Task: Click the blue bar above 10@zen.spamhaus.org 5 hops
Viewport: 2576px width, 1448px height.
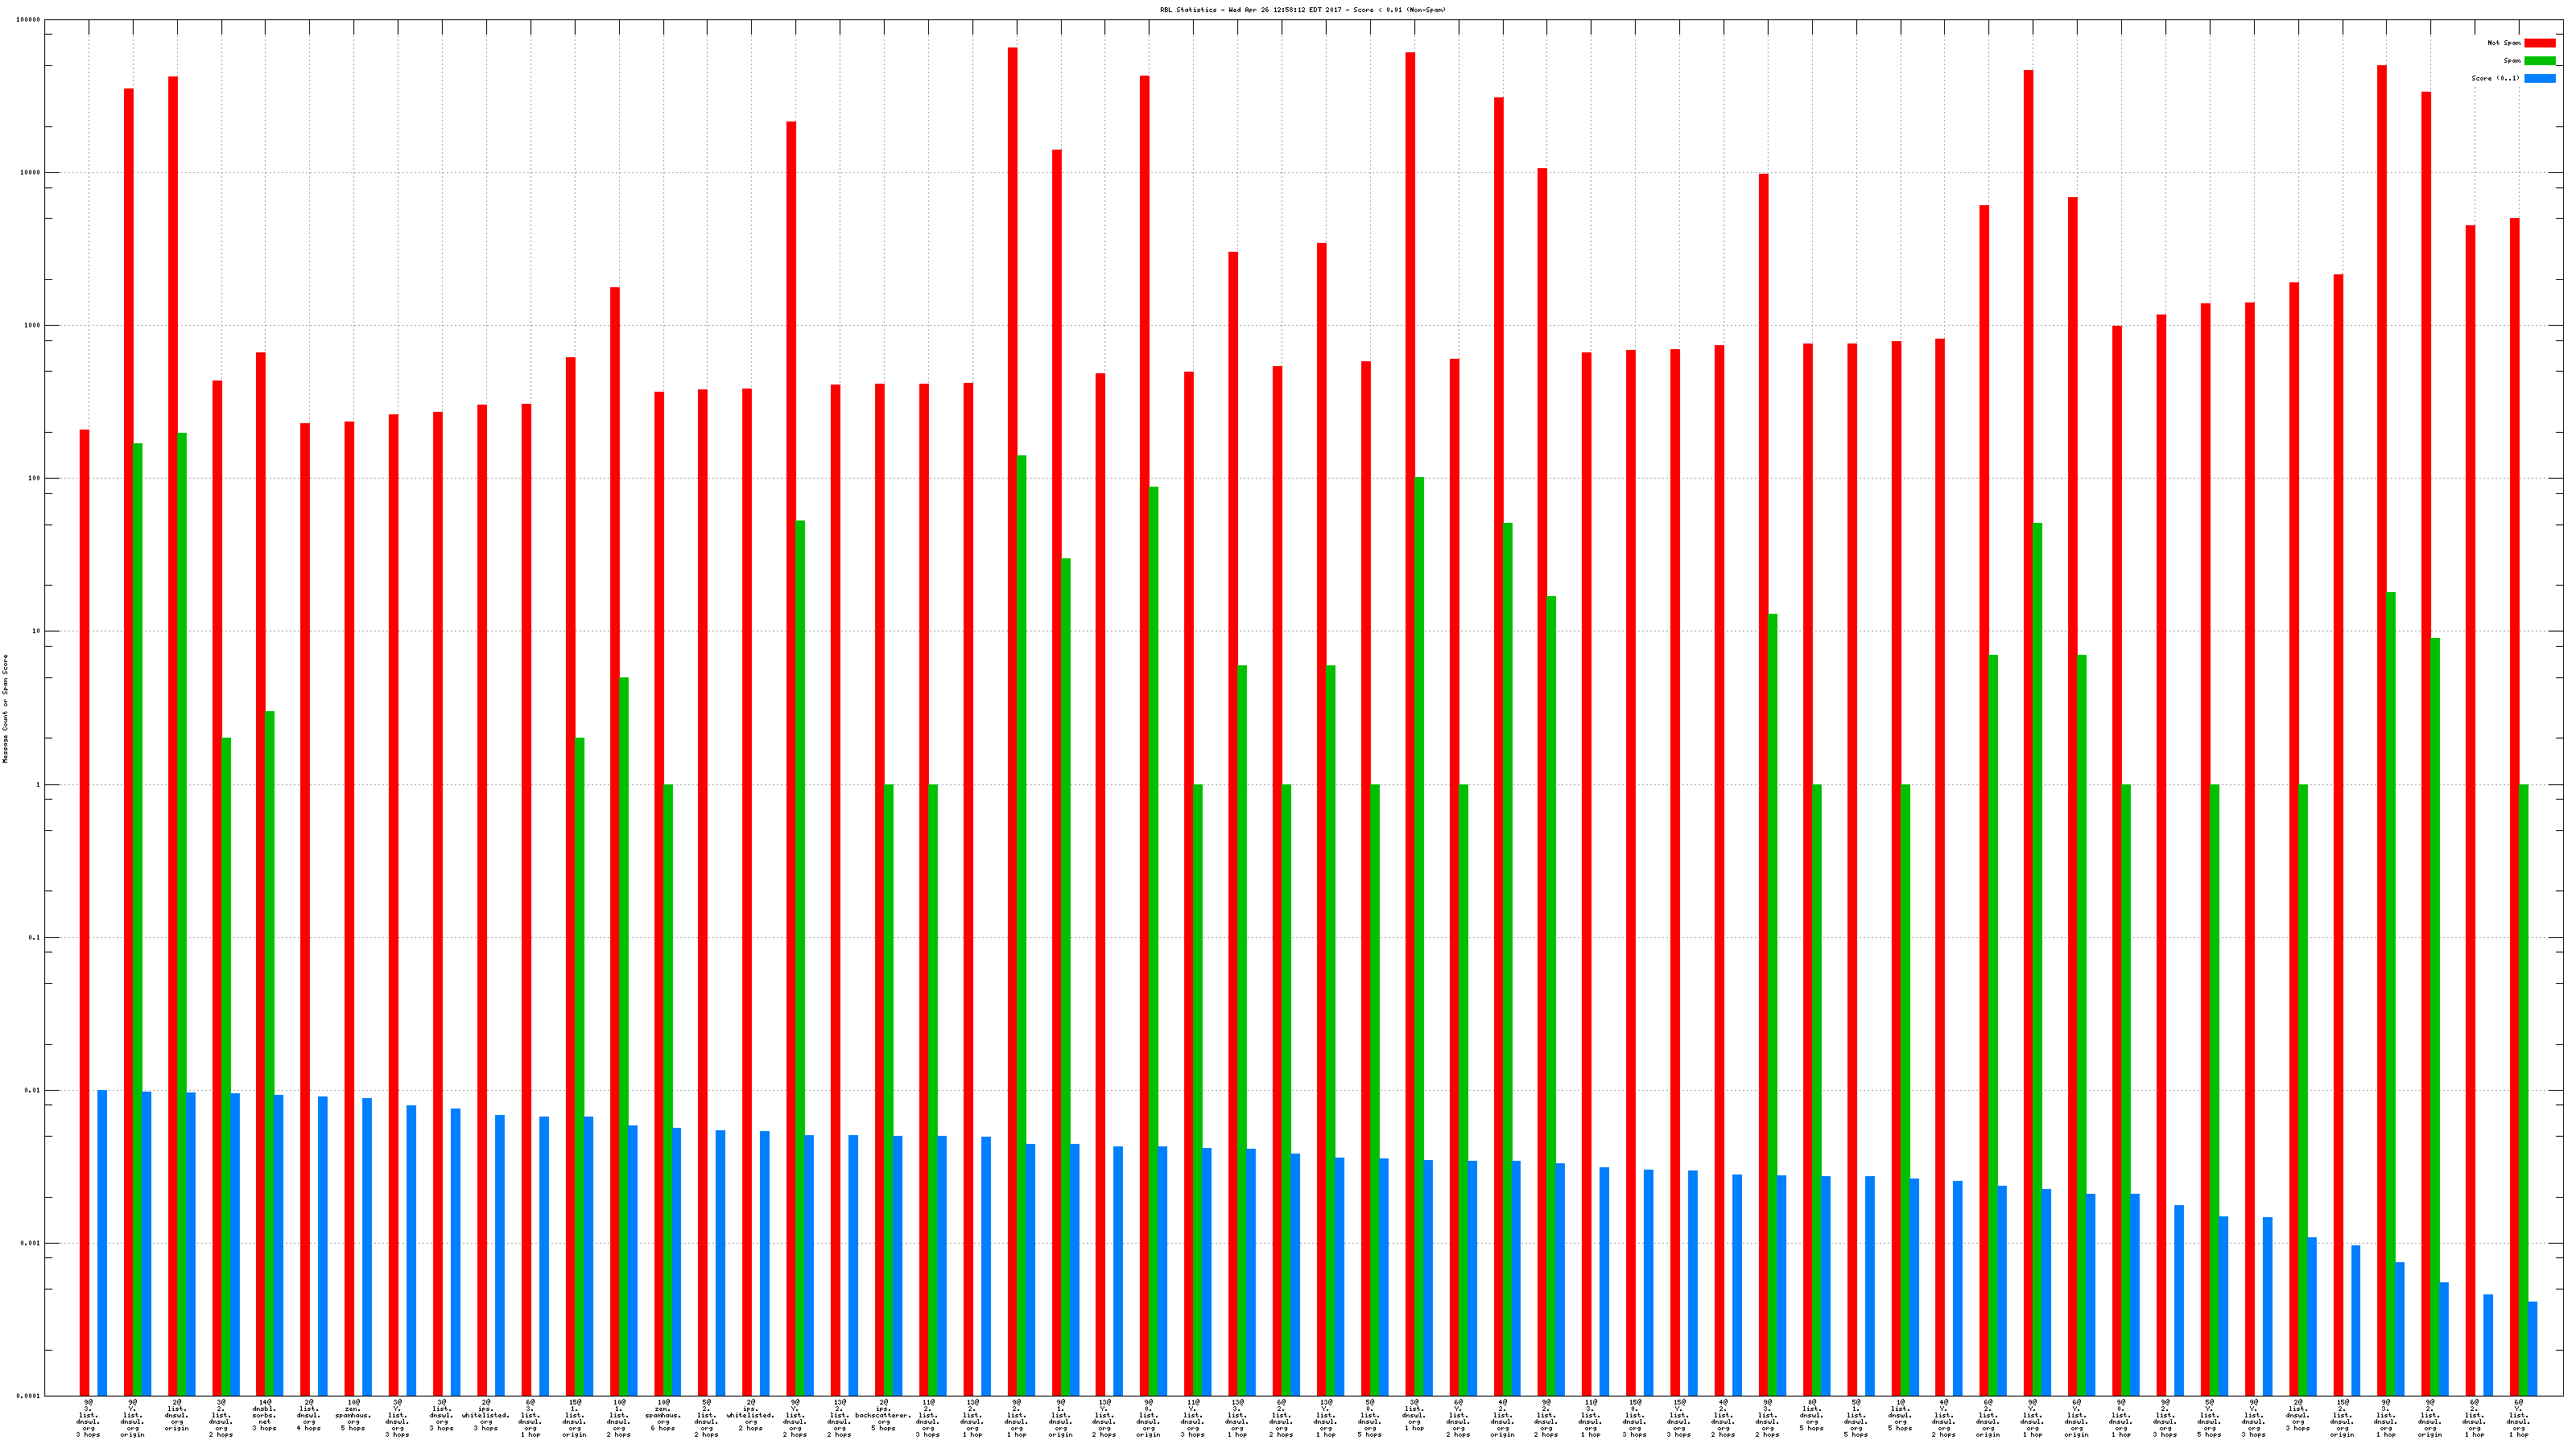Action: tap(367, 1246)
